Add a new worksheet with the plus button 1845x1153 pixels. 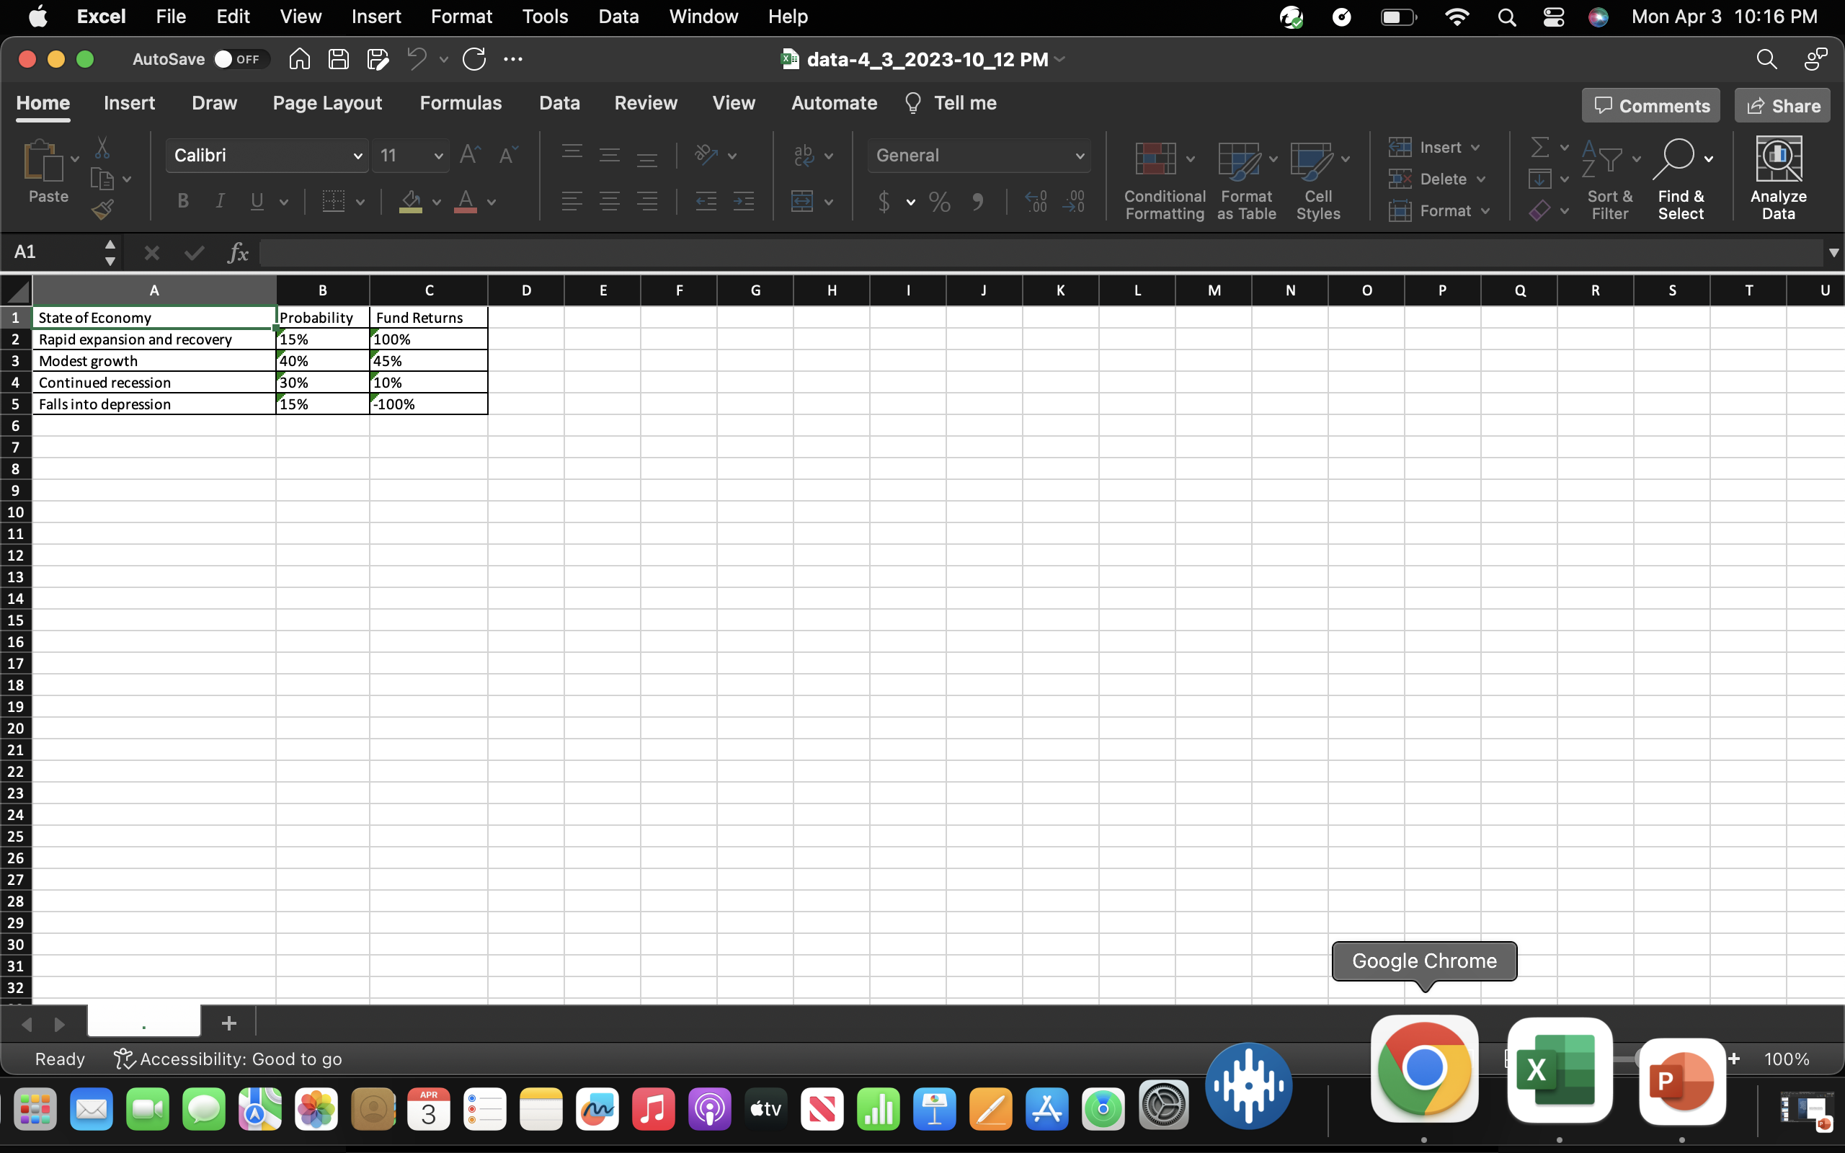[x=228, y=1023]
